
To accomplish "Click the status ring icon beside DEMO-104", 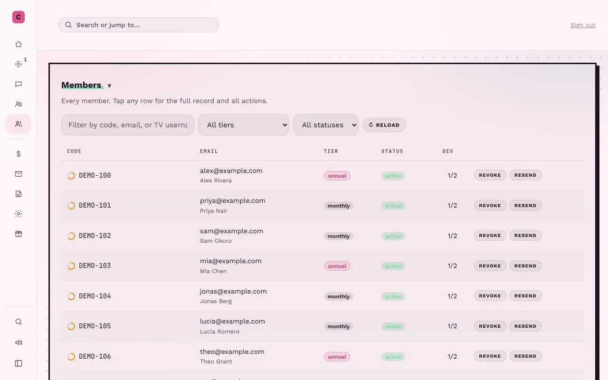I will pos(71,296).
